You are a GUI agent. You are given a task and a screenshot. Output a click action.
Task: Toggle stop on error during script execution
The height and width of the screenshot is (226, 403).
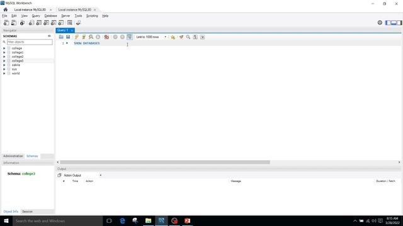tap(106, 37)
